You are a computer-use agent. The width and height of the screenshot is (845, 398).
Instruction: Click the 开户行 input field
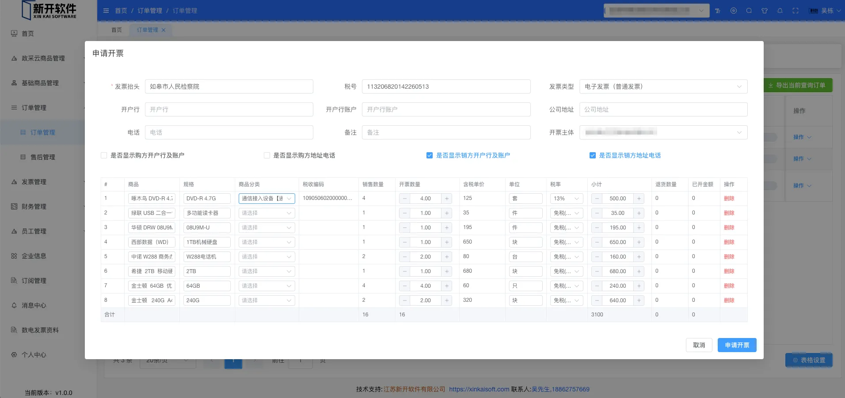click(x=229, y=109)
